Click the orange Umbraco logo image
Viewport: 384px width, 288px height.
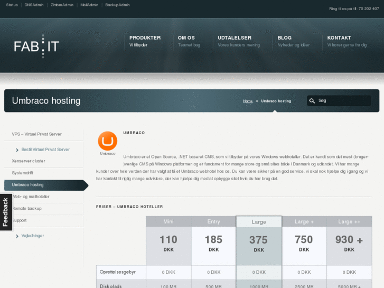(x=108, y=141)
